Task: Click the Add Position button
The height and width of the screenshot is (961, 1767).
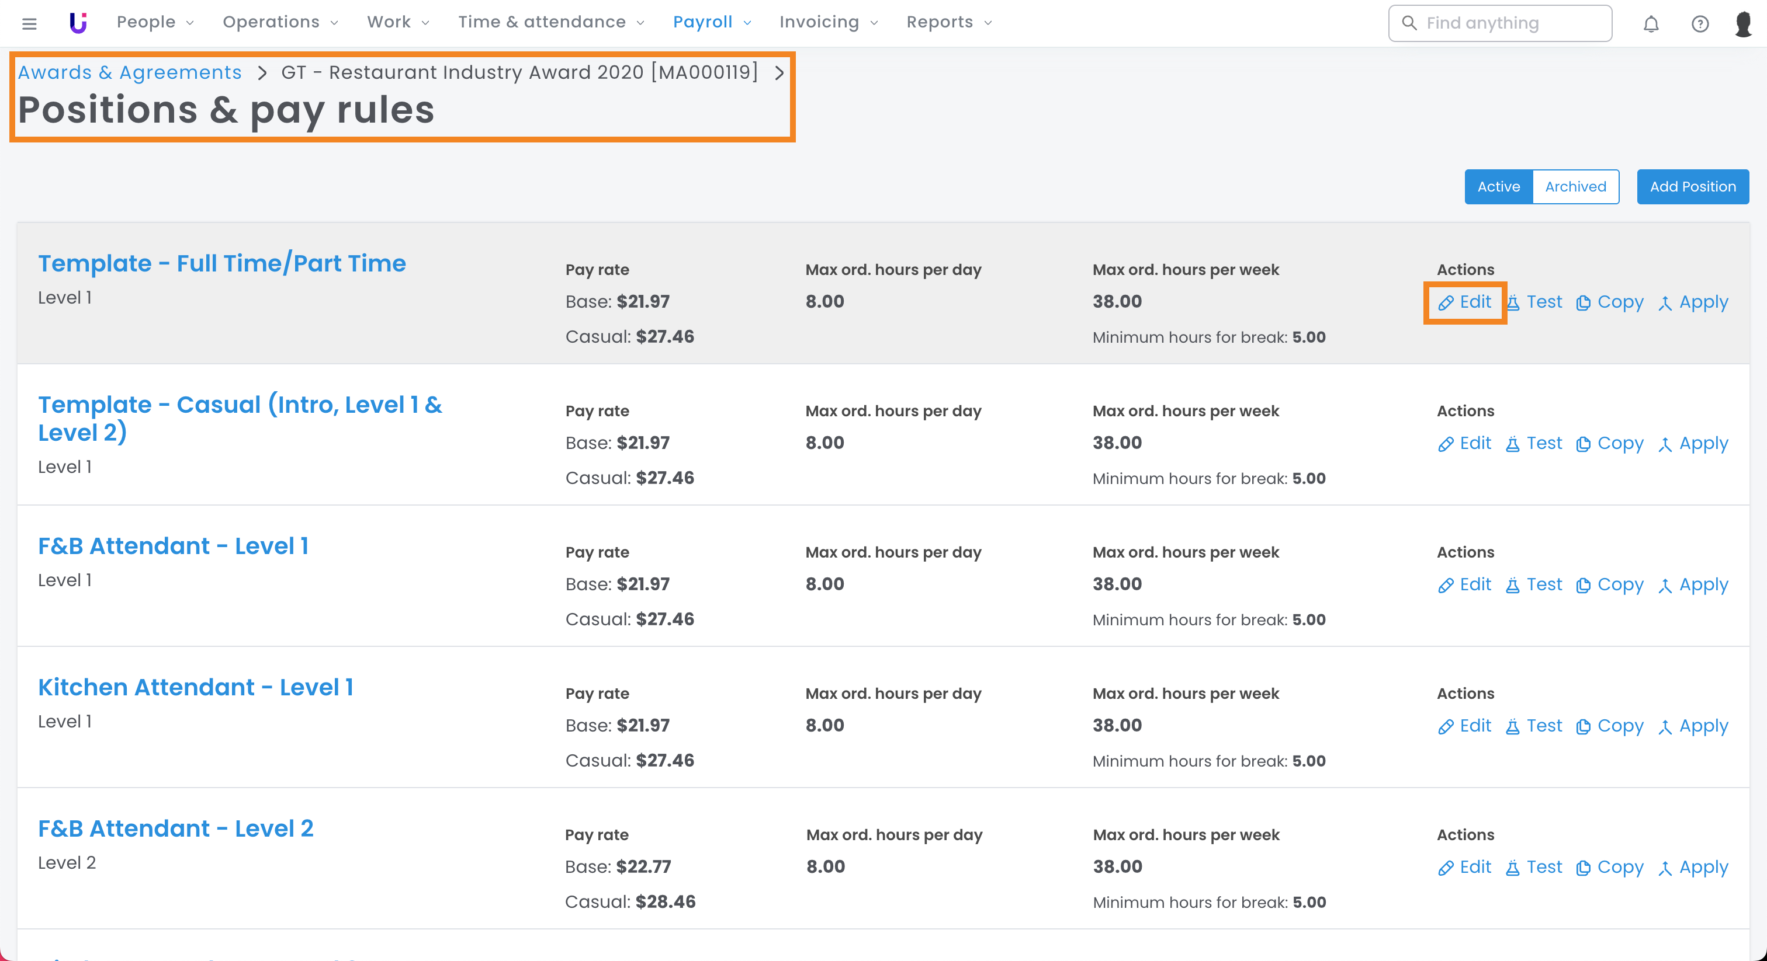Action: [1692, 186]
